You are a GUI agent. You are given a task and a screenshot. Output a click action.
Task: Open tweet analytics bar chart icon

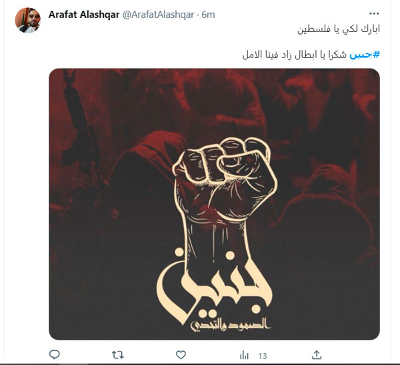pyautogui.click(x=244, y=355)
